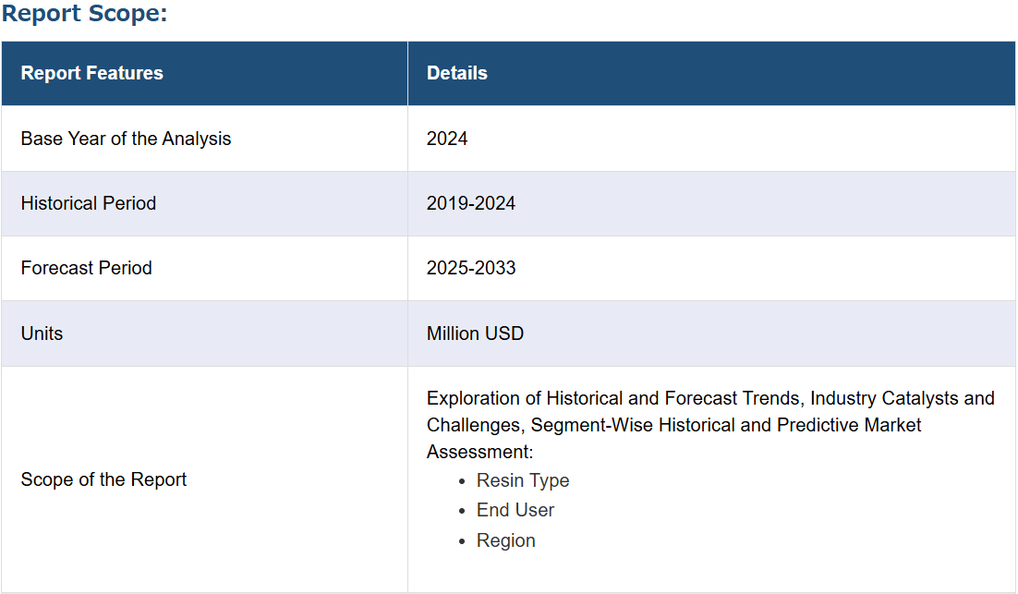
Task: Click the bullet dot before Resin Type
Action: tap(462, 481)
